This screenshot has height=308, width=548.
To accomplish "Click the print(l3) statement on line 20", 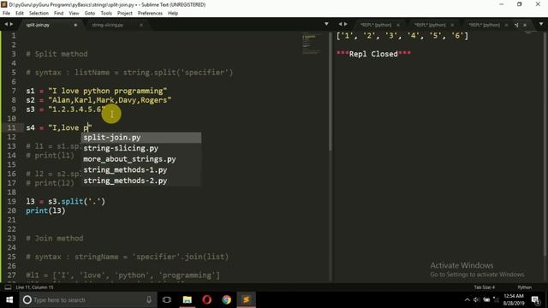I will tap(45, 210).
